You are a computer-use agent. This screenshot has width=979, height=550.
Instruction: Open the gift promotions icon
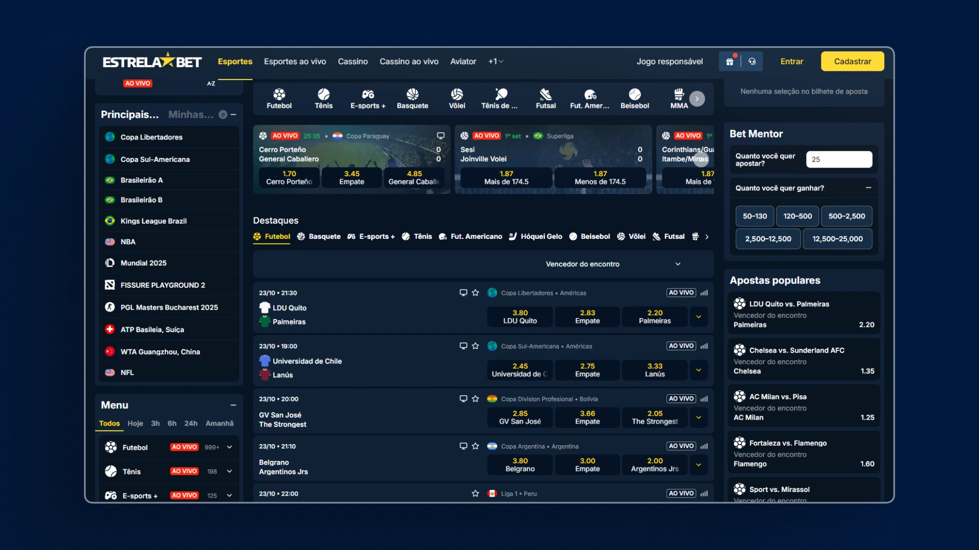tap(730, 62)
